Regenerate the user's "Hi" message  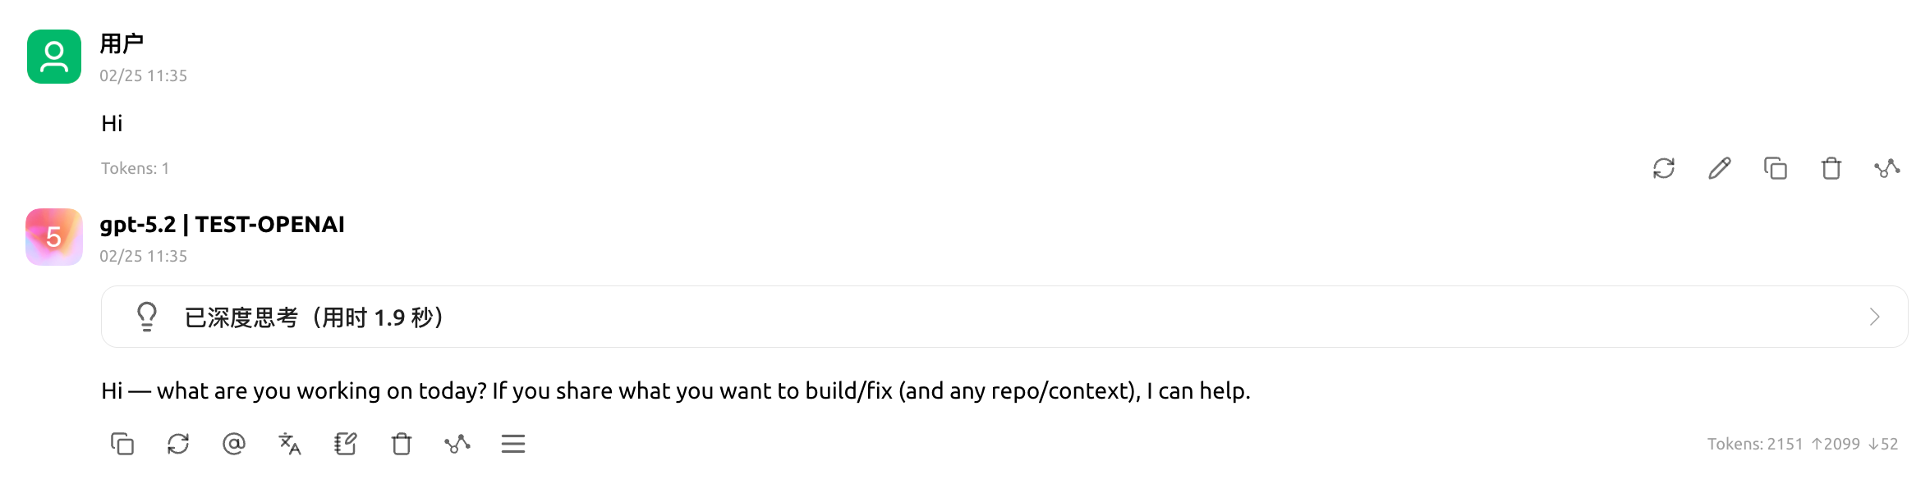[x=1664, y=168]
